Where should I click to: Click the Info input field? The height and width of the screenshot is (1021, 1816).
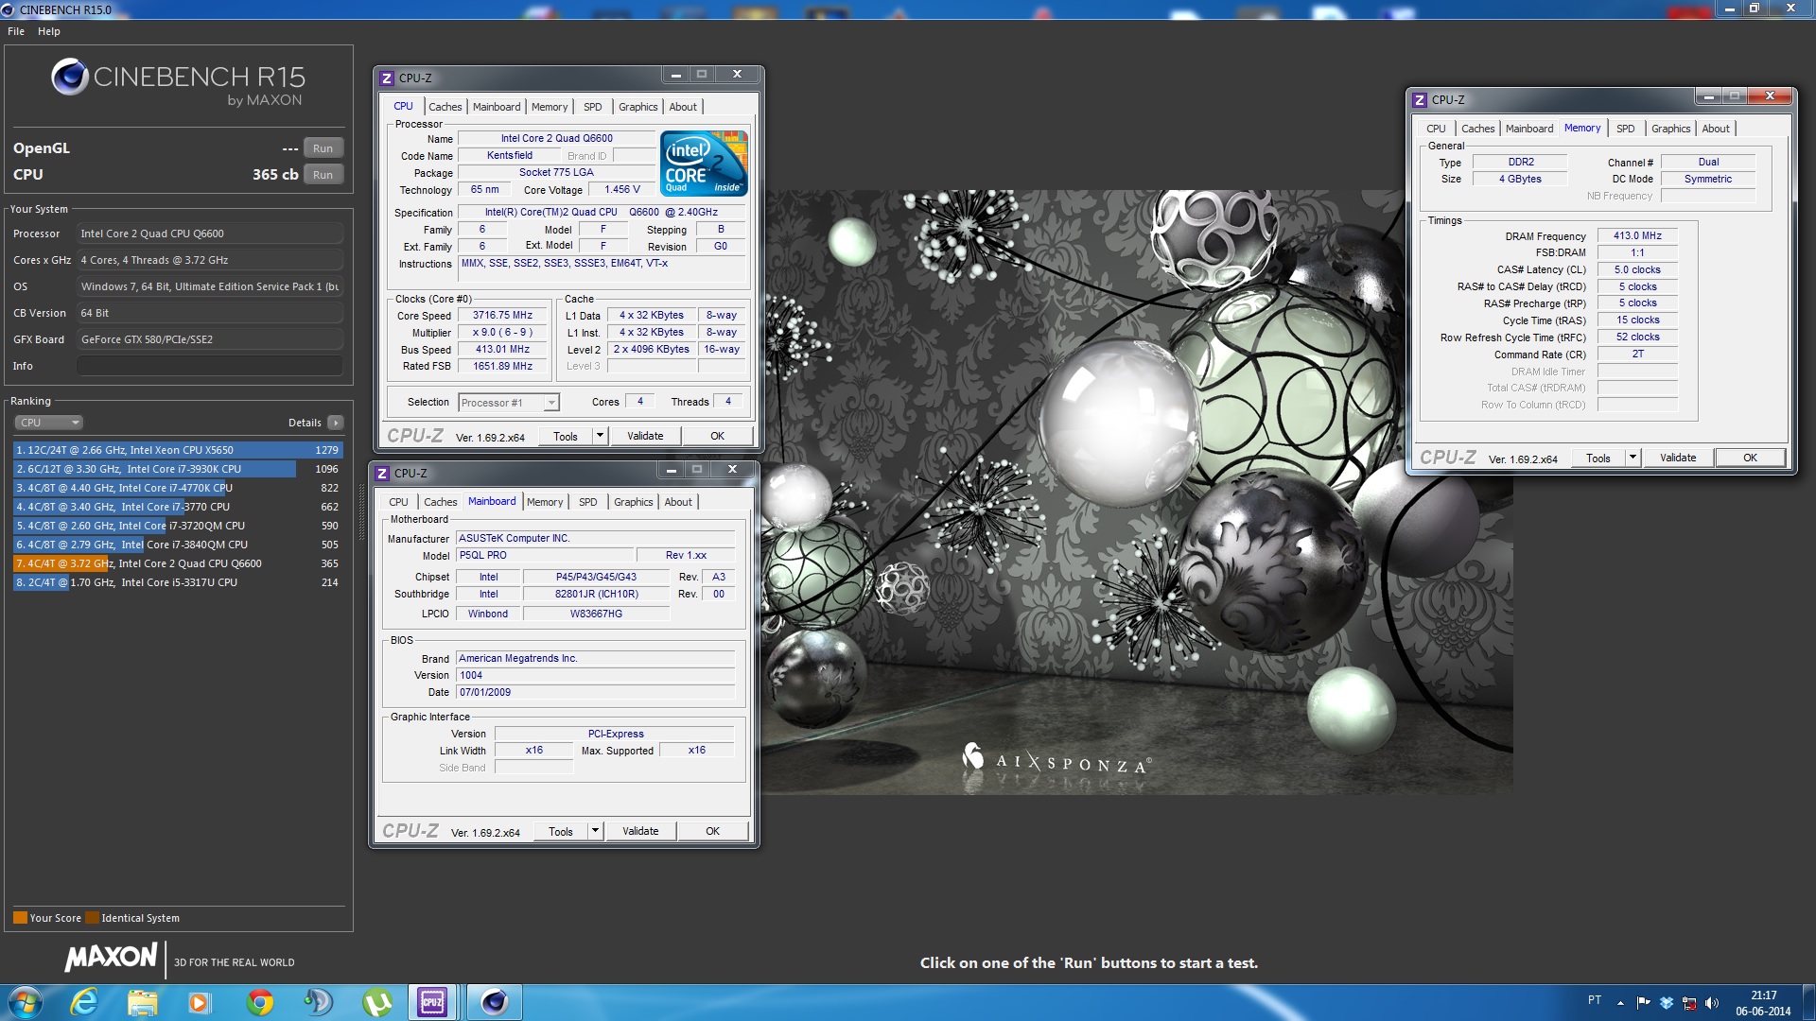click(210, 366)
